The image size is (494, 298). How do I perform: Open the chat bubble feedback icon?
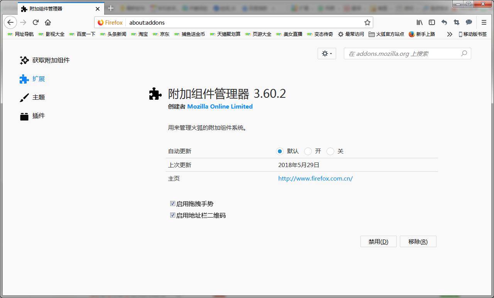tap(469, 22)
